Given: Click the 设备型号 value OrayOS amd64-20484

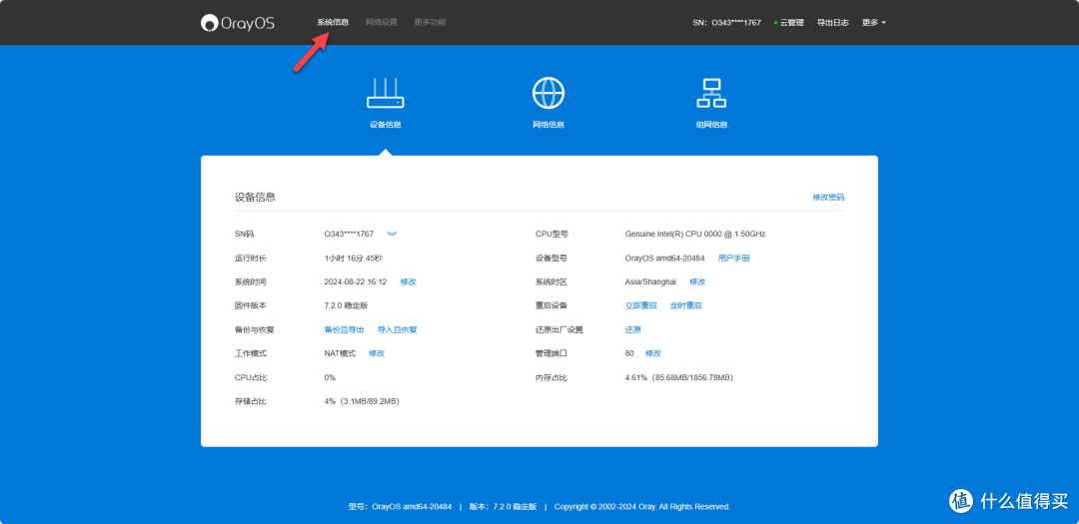Looking at the screenshot, I should click(664, 258).
